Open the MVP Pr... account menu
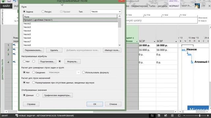The width and height of the screenshot is (211, 118). click(188, 6)
